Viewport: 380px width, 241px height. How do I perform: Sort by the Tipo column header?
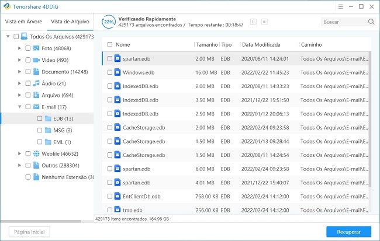click(226, 44)
